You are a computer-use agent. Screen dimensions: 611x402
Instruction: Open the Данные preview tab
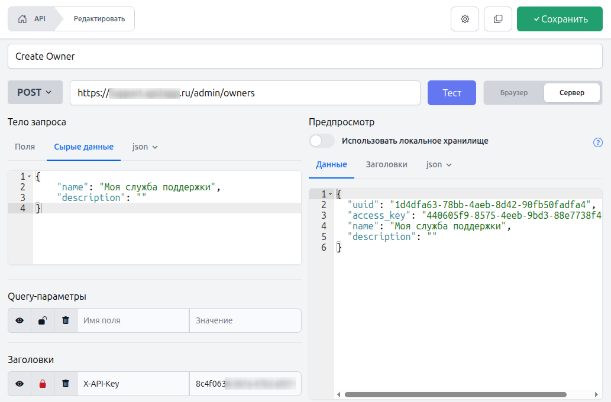(331, 165)
